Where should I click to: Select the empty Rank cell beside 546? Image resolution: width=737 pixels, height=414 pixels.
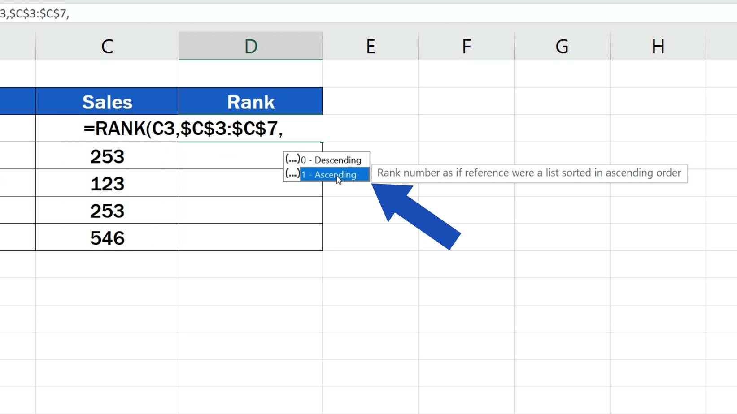pos(250,238)
